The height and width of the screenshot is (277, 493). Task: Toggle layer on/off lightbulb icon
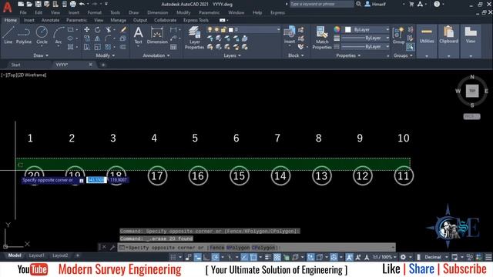[210, 29]
